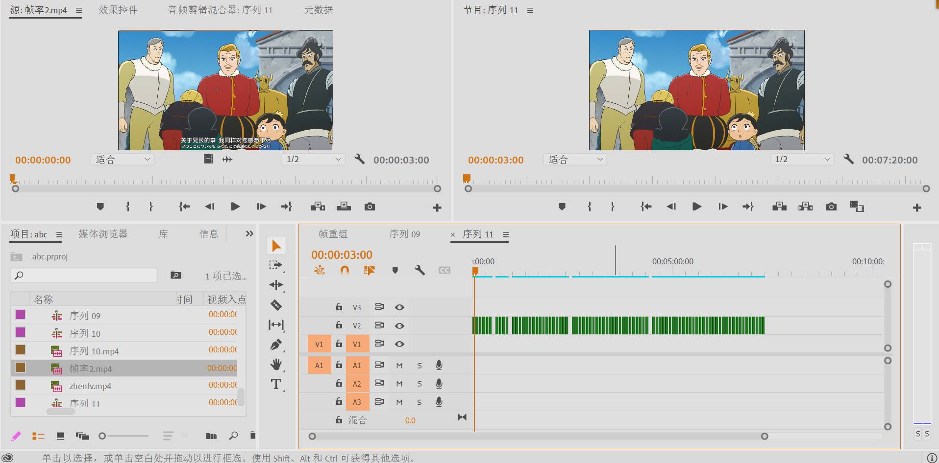
Task: Open the New Bin folder icon in project panel
Action: click(175, 275)
